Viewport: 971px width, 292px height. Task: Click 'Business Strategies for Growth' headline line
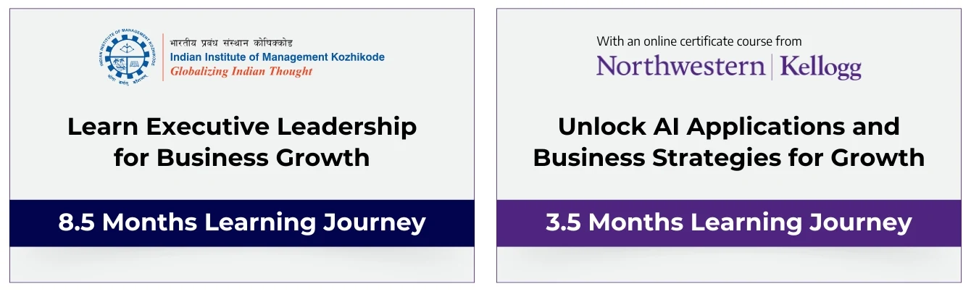[x=729, y=157]
